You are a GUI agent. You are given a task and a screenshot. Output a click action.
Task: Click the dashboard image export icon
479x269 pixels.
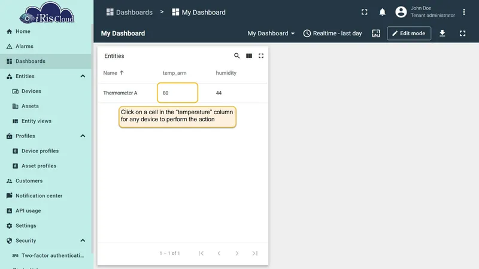(376, 33)
